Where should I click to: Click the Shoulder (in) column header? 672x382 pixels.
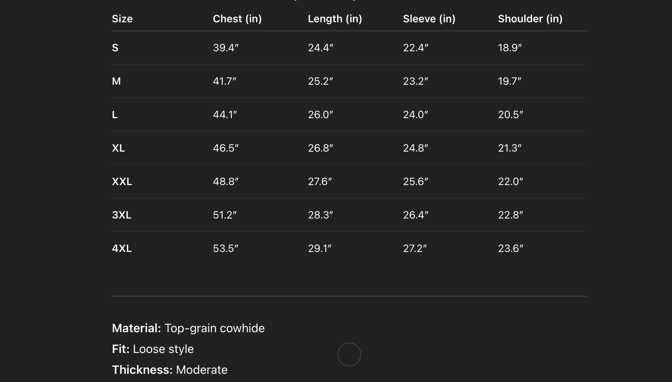pos(530,19)
